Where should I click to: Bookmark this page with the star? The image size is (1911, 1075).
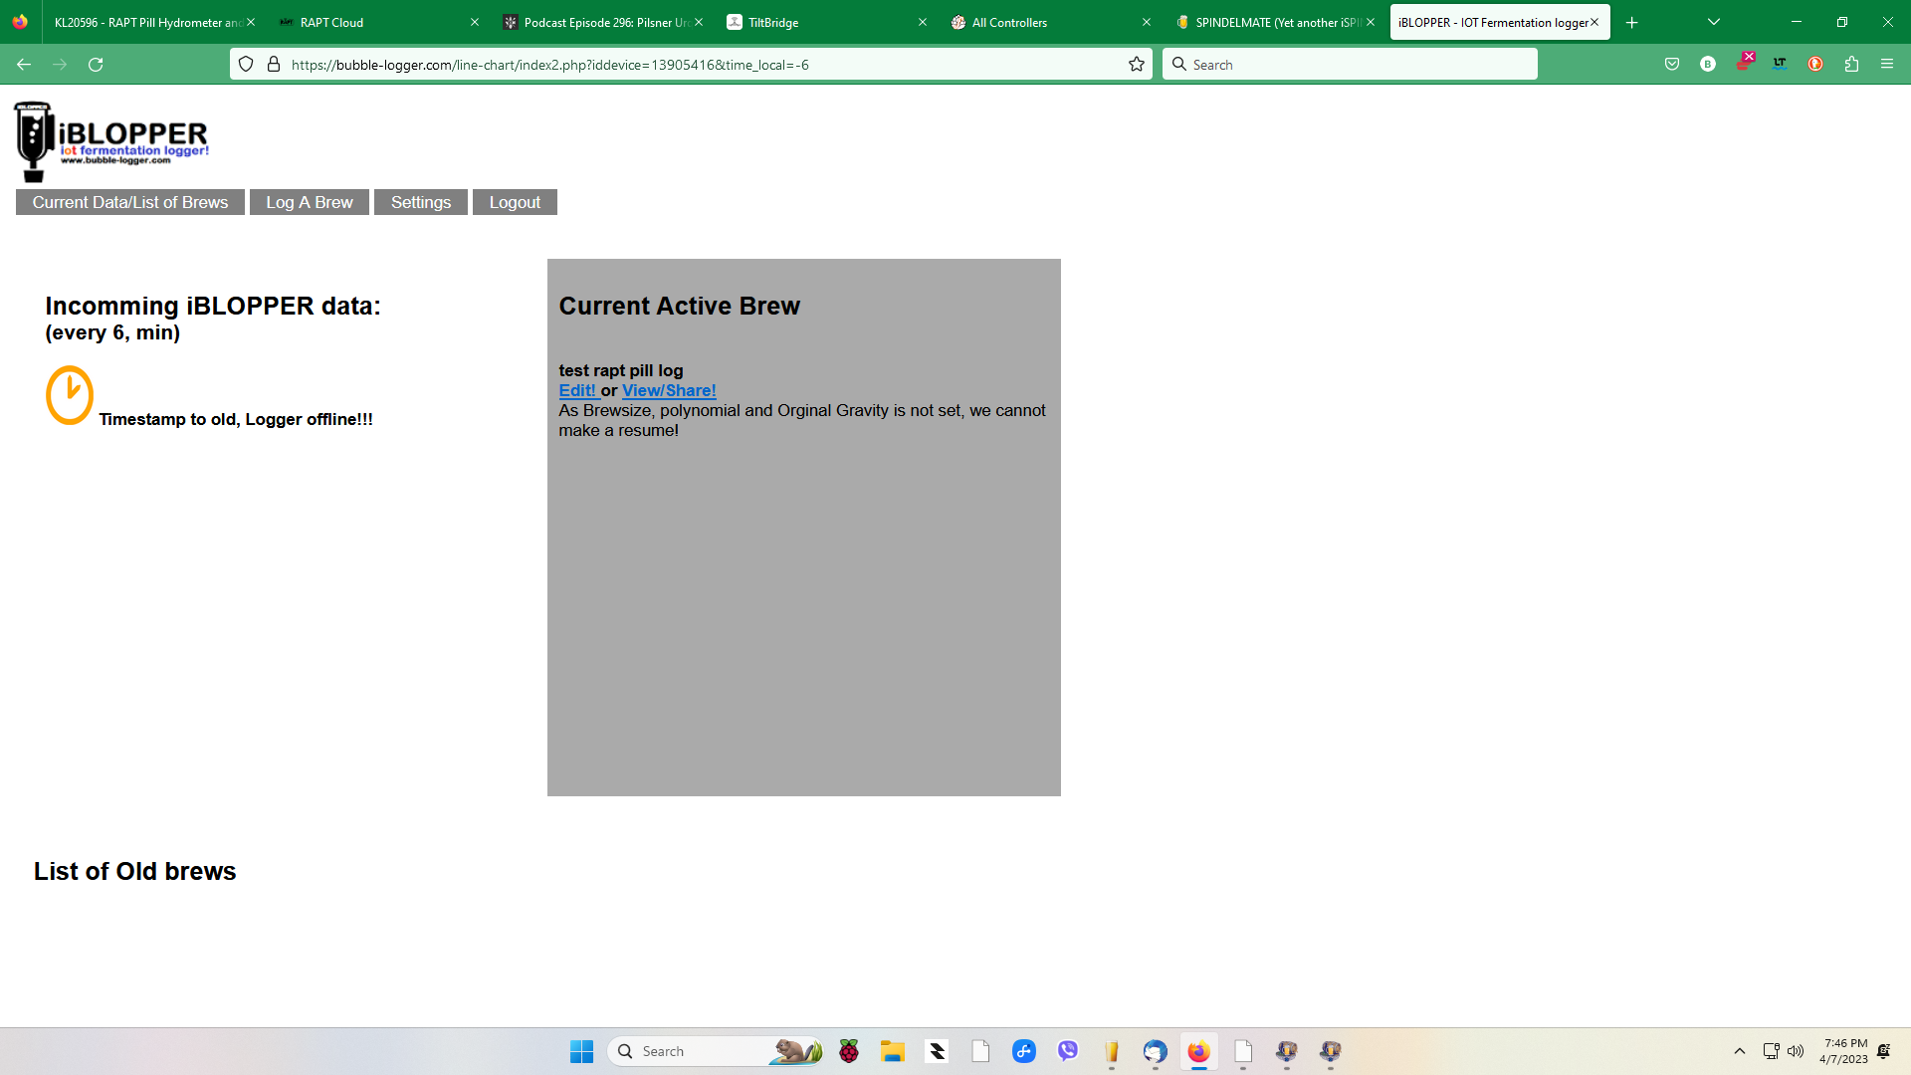point(1137,65)
